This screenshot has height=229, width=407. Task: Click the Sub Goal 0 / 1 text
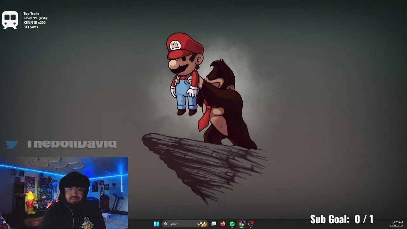[x=341, y=219]
